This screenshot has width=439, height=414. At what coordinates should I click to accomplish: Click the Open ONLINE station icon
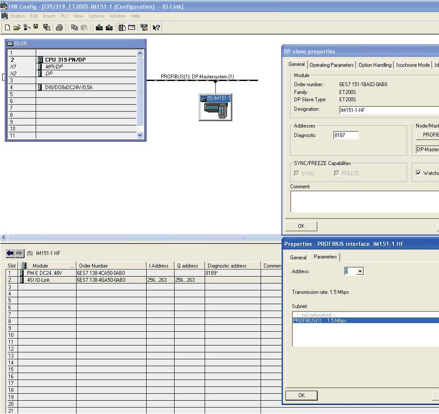coord(27,27)
